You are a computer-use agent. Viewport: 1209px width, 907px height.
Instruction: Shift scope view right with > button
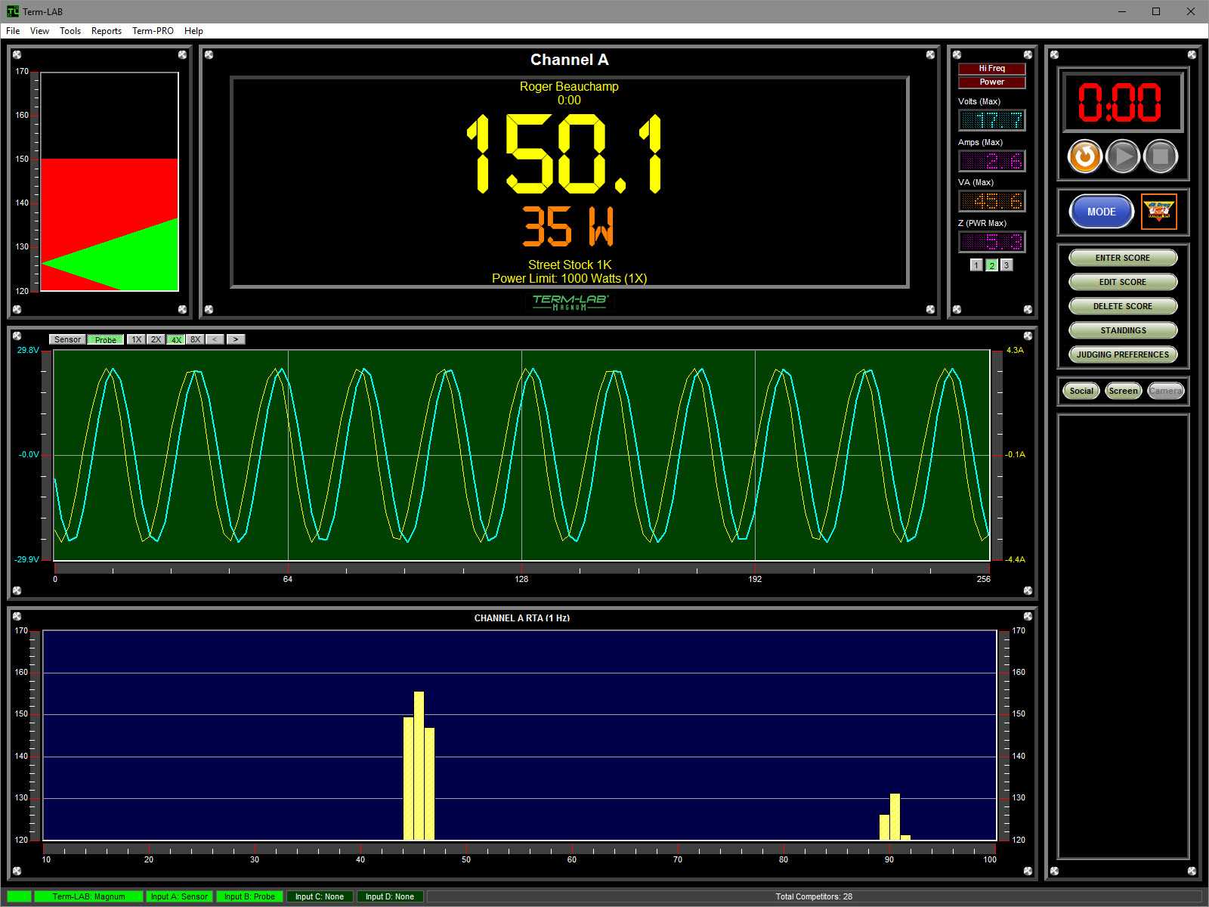tap(236, 339)
